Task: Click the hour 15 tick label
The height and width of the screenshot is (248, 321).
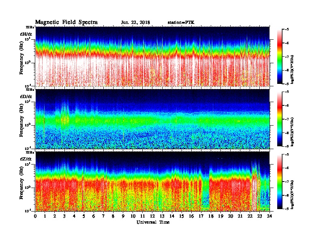Action: (x=182, y=216)
